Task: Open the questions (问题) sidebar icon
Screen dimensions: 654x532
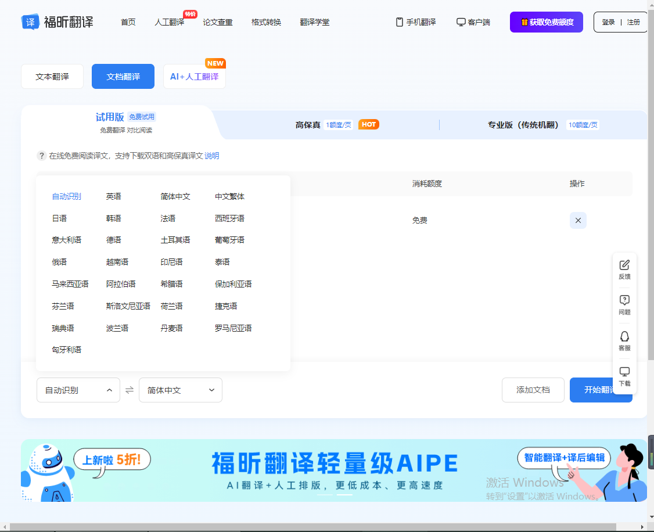Action: tap(624, 305)
